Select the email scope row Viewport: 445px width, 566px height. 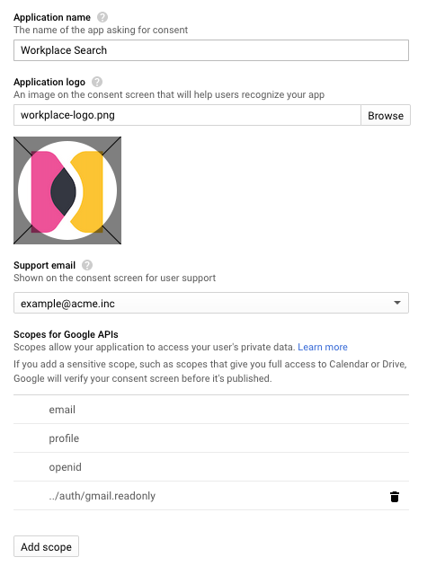[211, 410]
